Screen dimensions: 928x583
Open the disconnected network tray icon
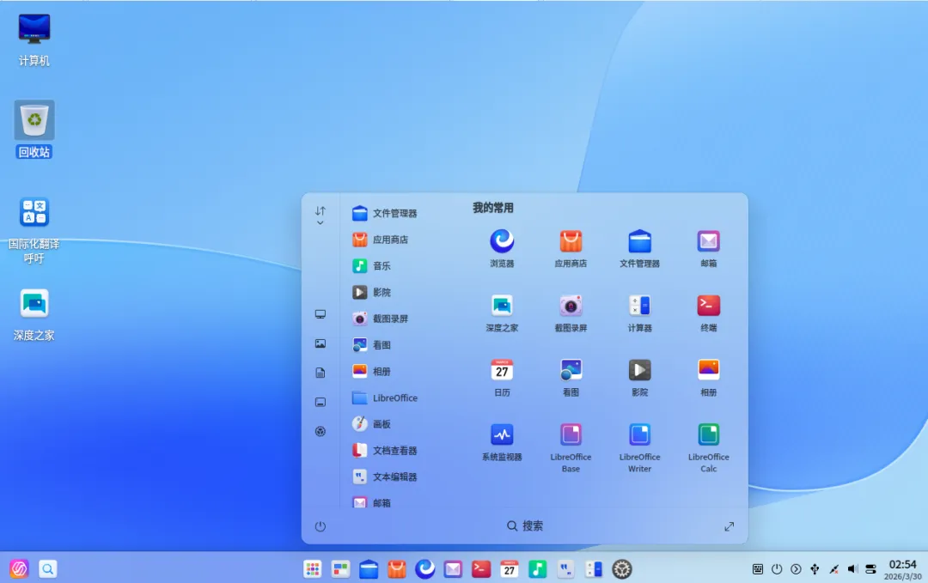pyautogui.click(x=833, y=568)
